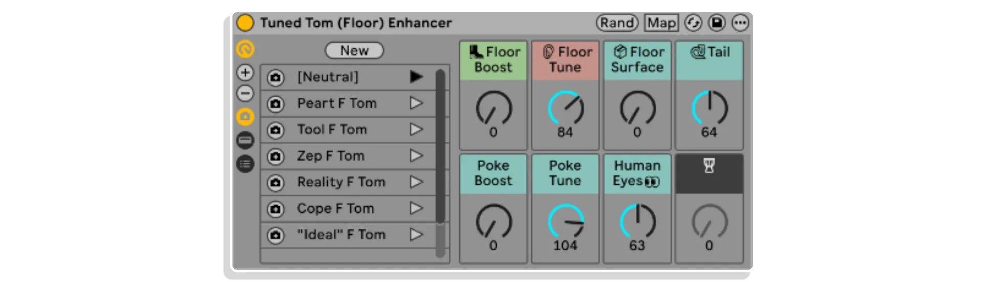Select the "Peart F Tom" variation name
This screenshot has width=983, height=282.
pyautogui.click(x=337, y=103)
